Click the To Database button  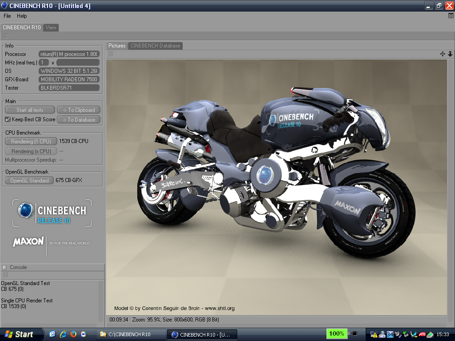tap(79, 120)
